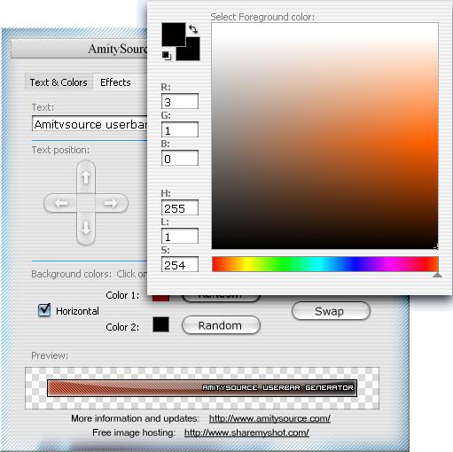Switch to the Effects tab
This screenshot has width=453, height=452.
click(x=115, y=82)
